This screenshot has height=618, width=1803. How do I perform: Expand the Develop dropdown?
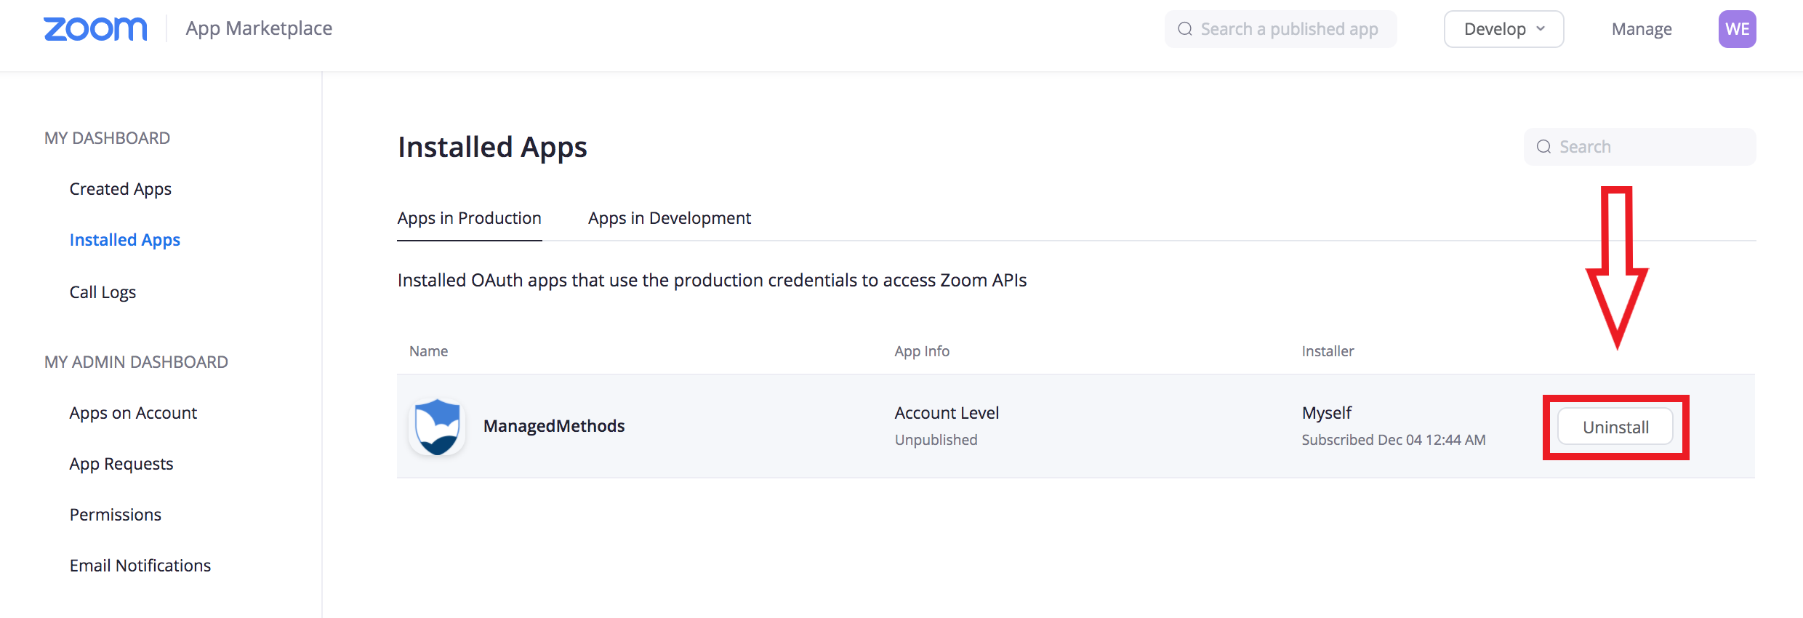pyautogui.click(x=1503, y=29)
